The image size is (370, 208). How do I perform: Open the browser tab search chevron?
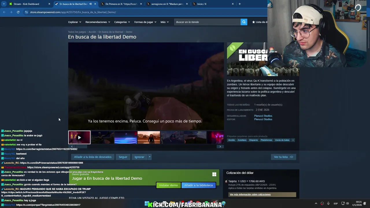(4, 4)
